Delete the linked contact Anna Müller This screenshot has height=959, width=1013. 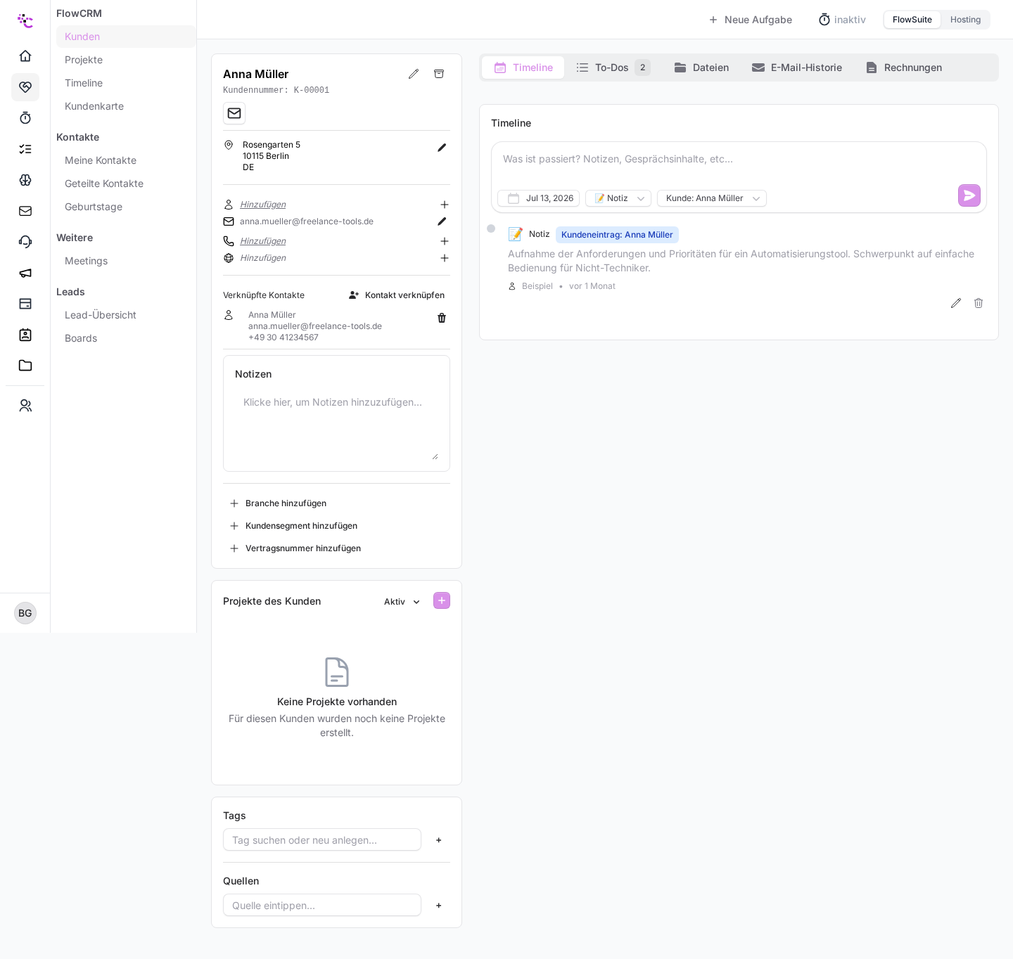(442, 318)
